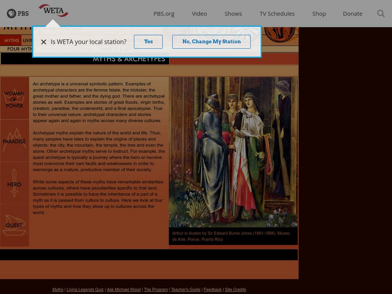Select the Quest ship icon
Image resolution: width=392 pixels, height=294 pixels.
point(15,225)
